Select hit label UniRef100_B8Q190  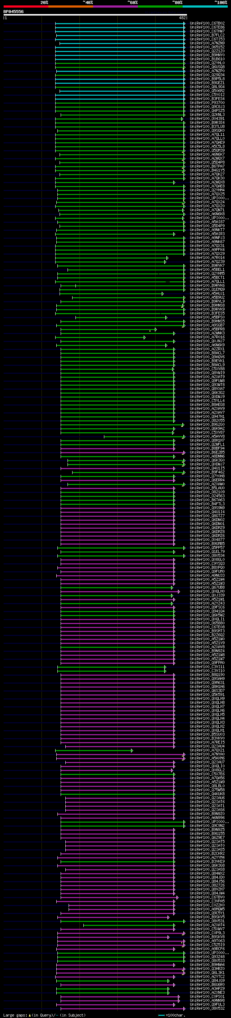(x=207, y=675)
